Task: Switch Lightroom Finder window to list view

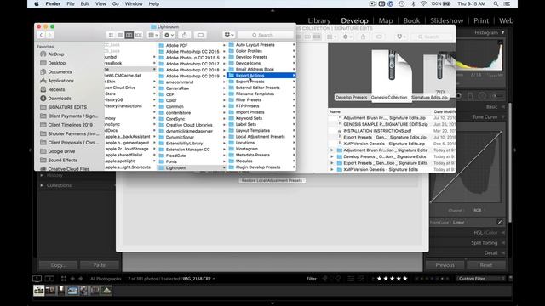Action: (120, 35)
